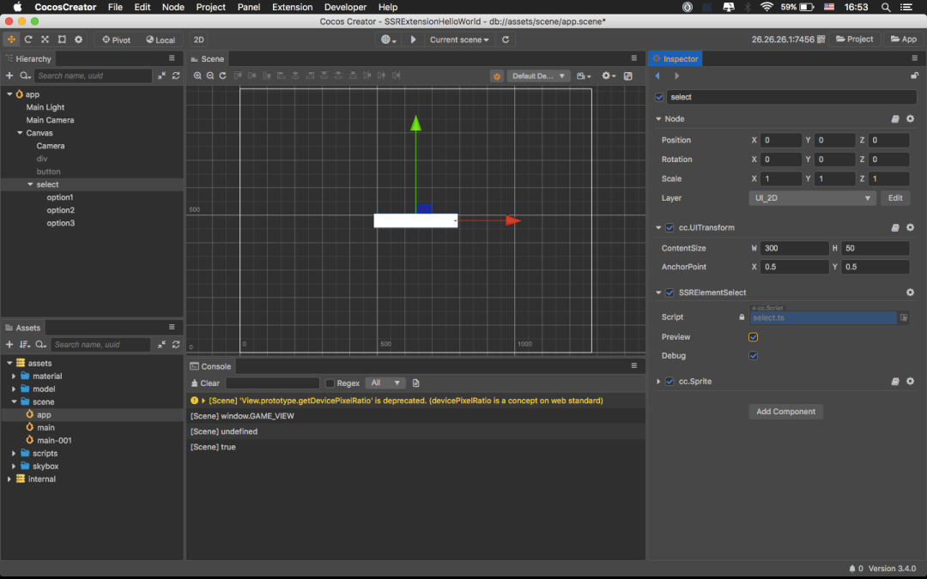This screenshot has width=927, height=579.
Task: Uncheck the Debug checkbox
Action: pos(754,356)
